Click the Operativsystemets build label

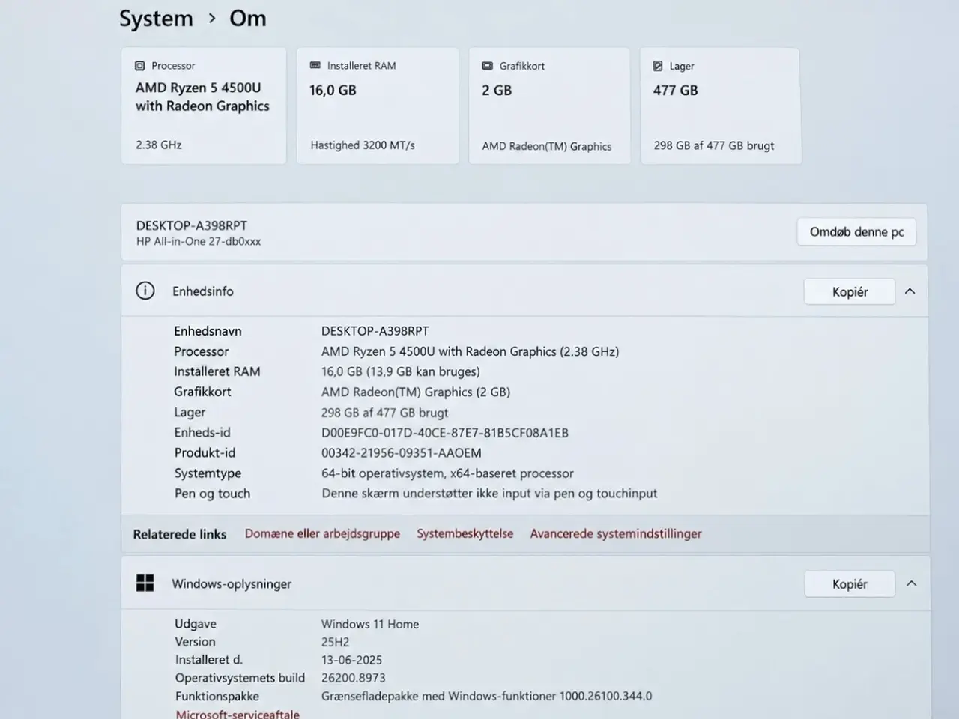(240, 678)
